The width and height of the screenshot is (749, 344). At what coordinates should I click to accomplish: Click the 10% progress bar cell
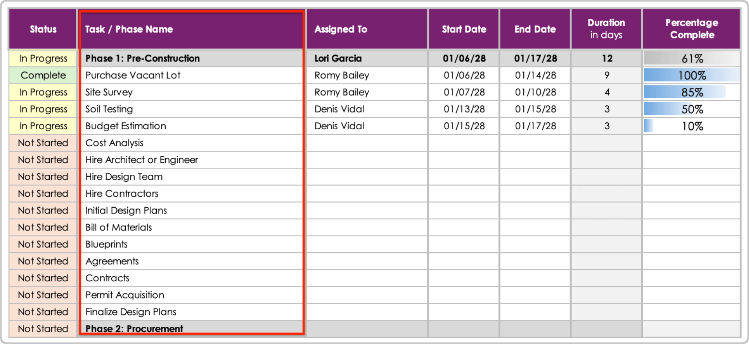pyautogui.click(x=692, y=126)
